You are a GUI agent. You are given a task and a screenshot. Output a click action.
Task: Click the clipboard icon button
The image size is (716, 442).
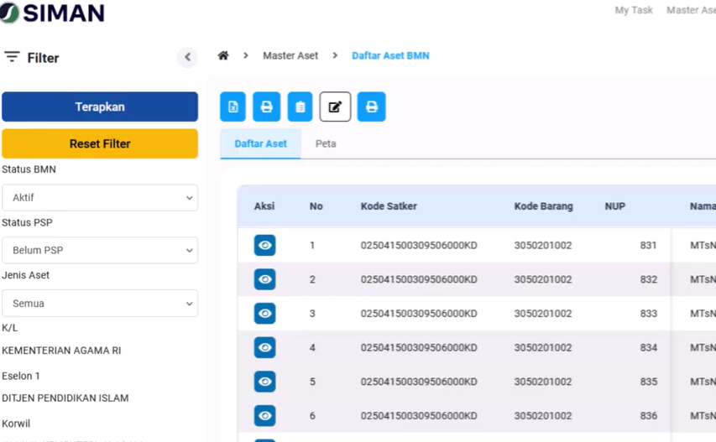click(x=300, y=107)
